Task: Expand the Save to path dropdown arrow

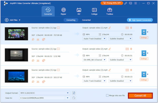Action: (x=68, y=98)
